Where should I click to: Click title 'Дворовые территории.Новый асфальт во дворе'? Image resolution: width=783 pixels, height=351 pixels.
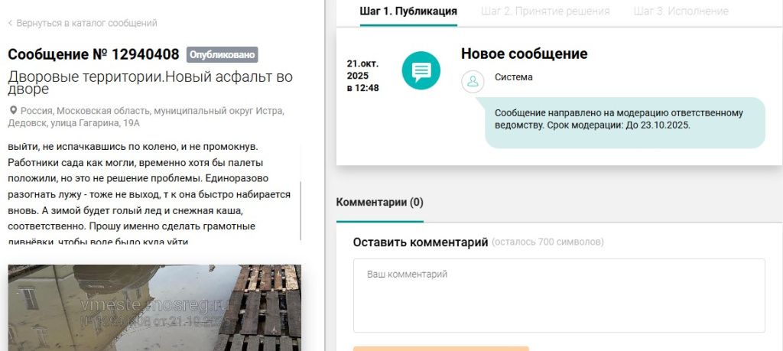point(151,83)
